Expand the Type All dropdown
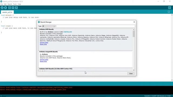173x97 pixels. coord(49,26)
